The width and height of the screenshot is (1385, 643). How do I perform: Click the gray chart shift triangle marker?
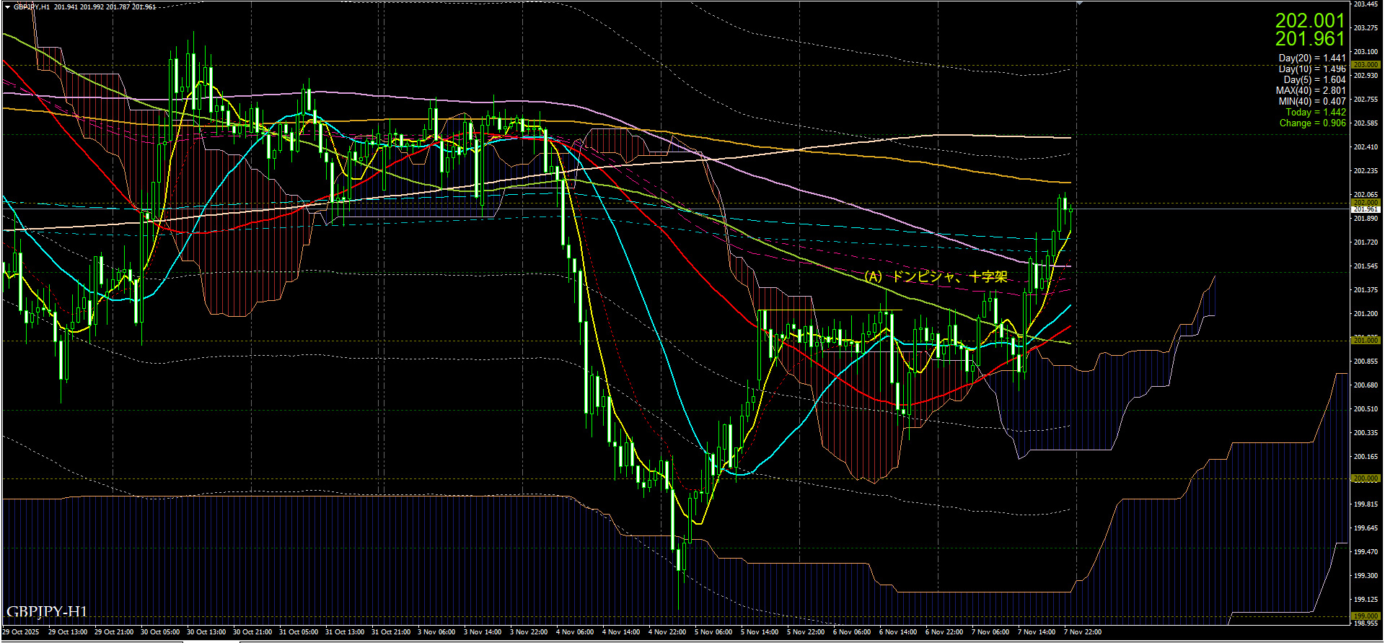(1079, 4)
